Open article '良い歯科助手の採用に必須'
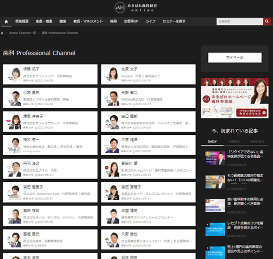Image resolution: width=273 pixels, height=259 pixels. (x=245, y=202)
